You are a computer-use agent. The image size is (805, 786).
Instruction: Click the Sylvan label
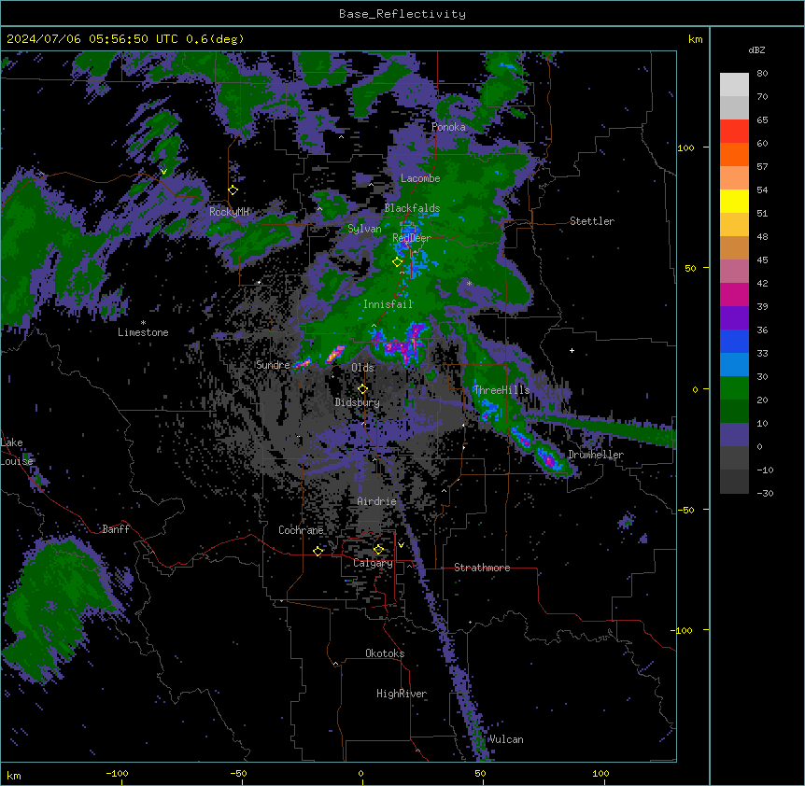[x=364, y=229]
